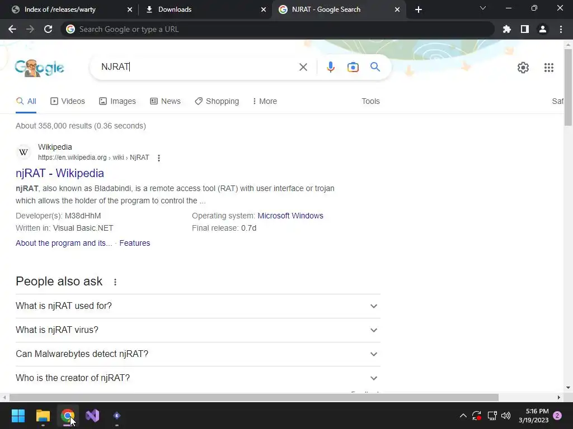Toggle the Chrome side panel
This screenshot has height=429, width=573.
pos(525,29)
